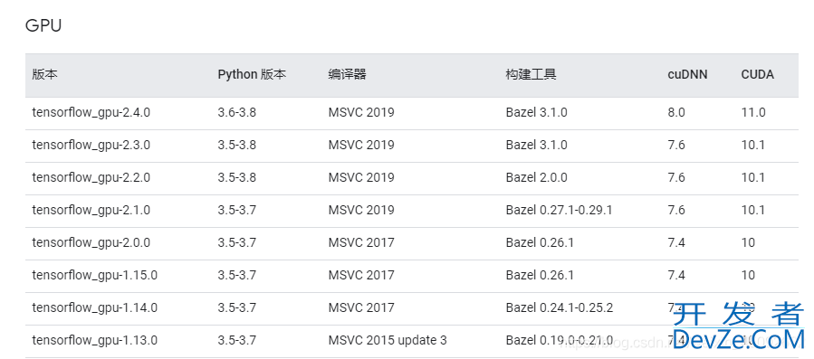Click Python 3.5-3.8 in tensorflow_gpu-2.3.0 row
814x359 pixels.
click(x=236, y=146)
